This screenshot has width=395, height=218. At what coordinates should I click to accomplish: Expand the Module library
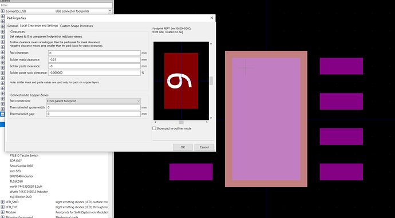click(2, 212)
